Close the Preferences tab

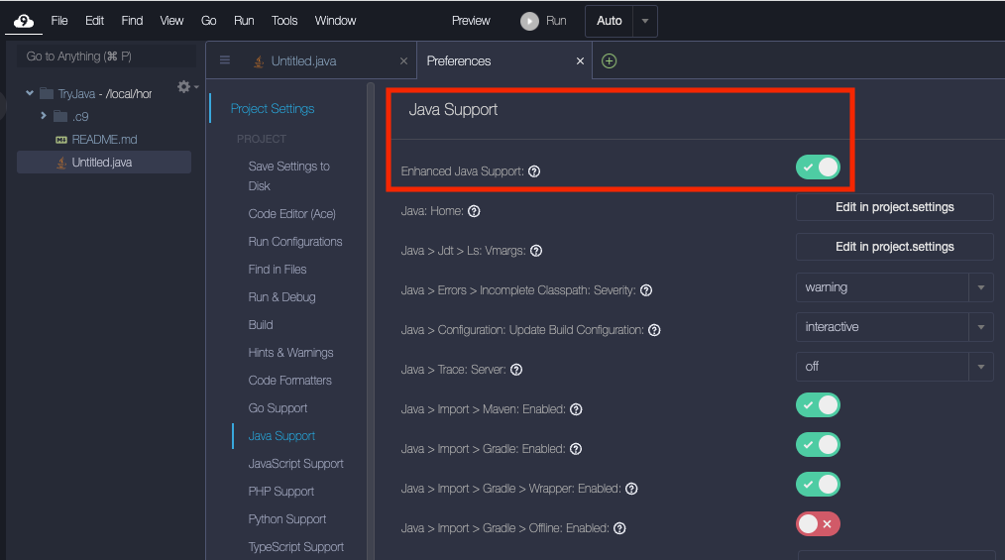(580, 61)
